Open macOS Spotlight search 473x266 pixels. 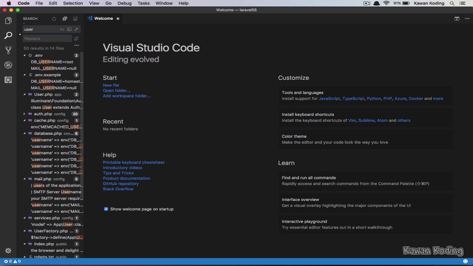coord(452,3)
